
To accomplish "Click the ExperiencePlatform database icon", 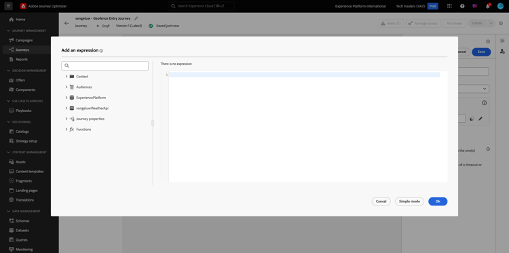I will coord(72,98).
